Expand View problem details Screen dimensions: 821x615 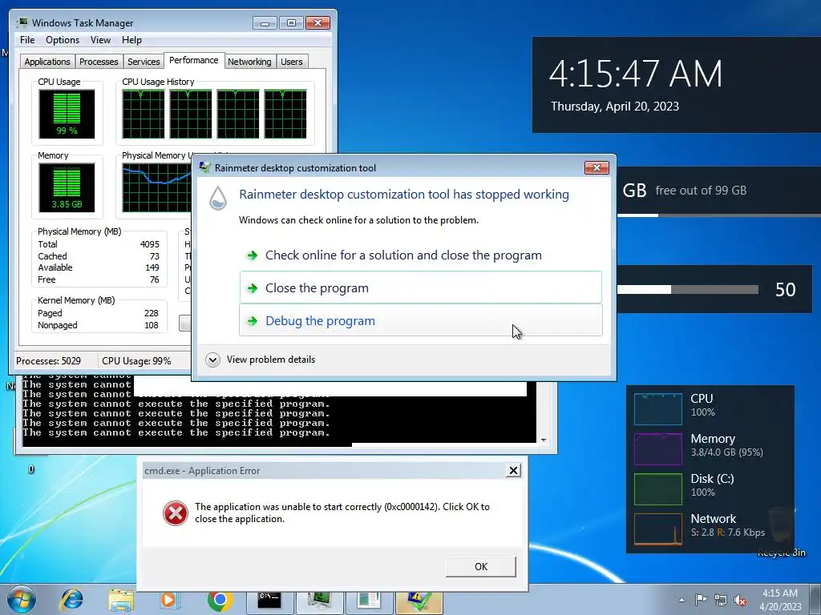click(x=261, y=360)
